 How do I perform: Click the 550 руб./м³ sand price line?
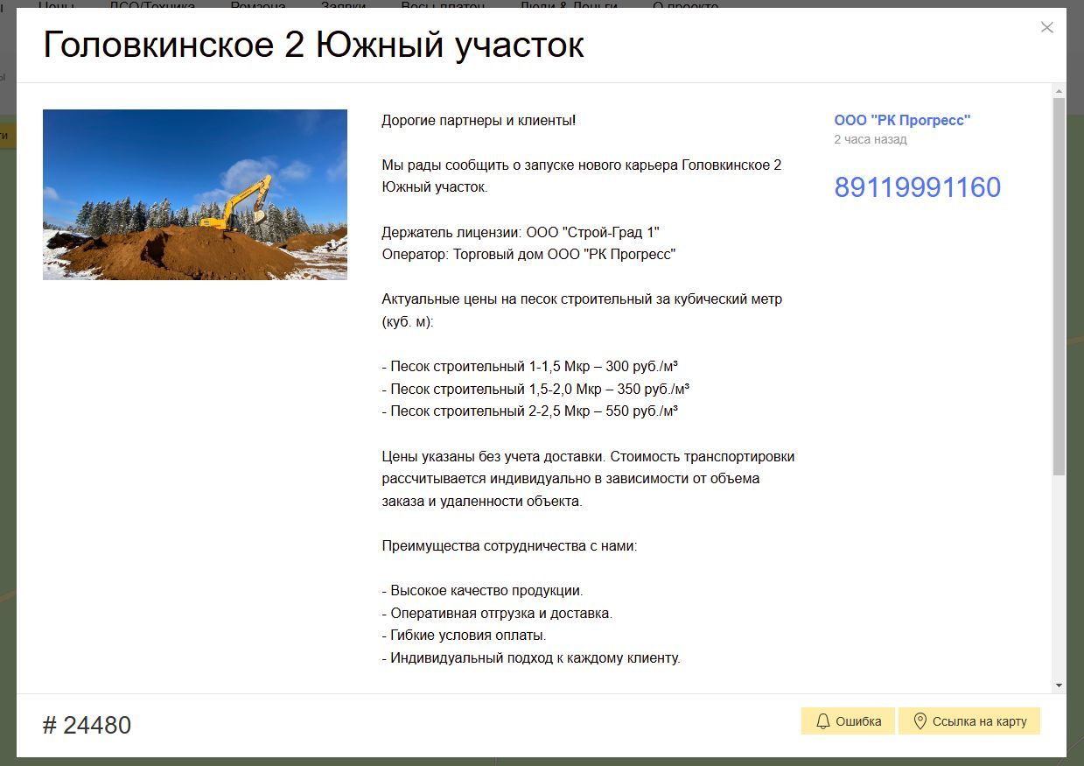[x=530, y=411]
